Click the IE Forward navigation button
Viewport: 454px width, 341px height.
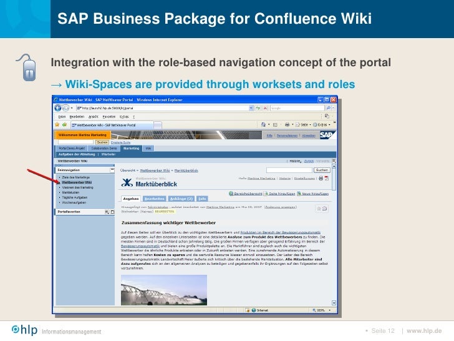pyautogui.click(x=65, y=108)
